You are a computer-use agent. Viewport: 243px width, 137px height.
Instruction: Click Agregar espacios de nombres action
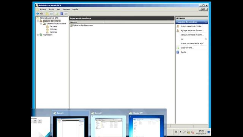(192, 30)
